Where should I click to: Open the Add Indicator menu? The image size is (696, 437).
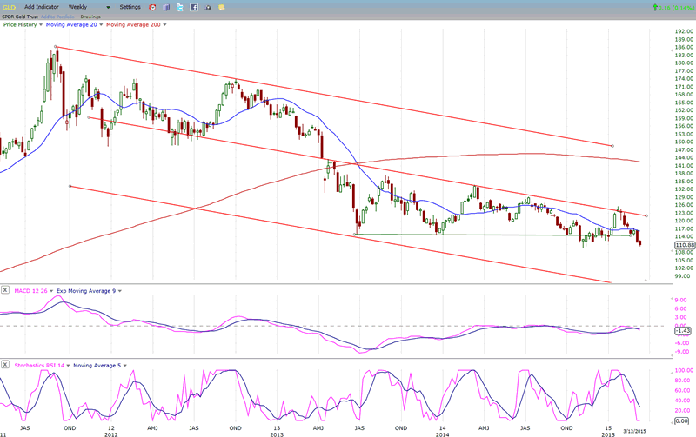pyautogui.click(x=41, y=7)
